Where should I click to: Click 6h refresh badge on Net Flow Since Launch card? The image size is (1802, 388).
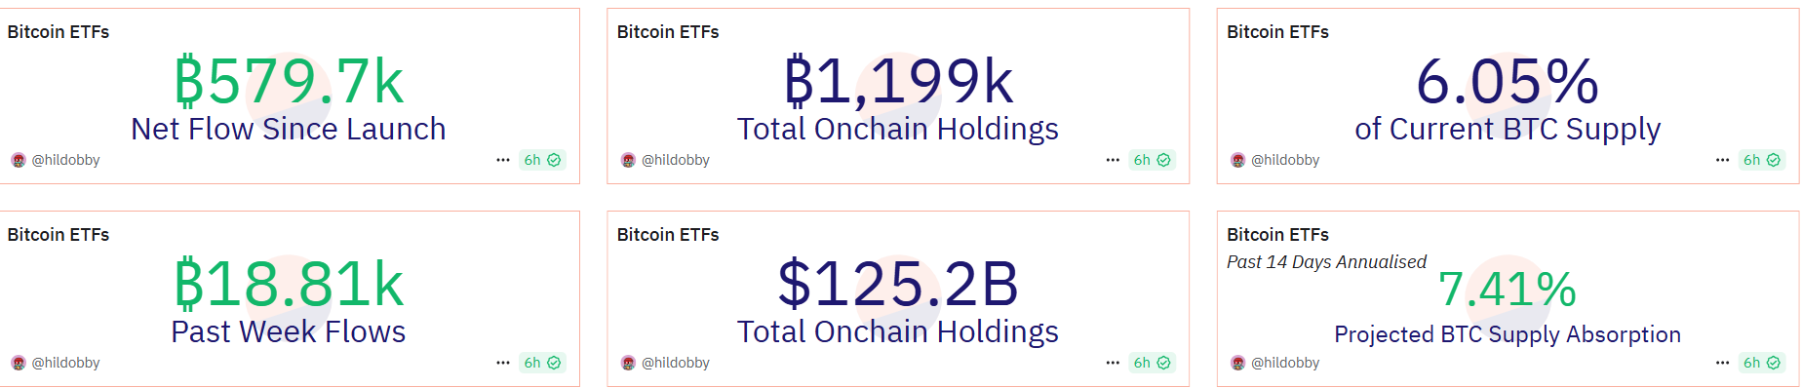(542, 160)
